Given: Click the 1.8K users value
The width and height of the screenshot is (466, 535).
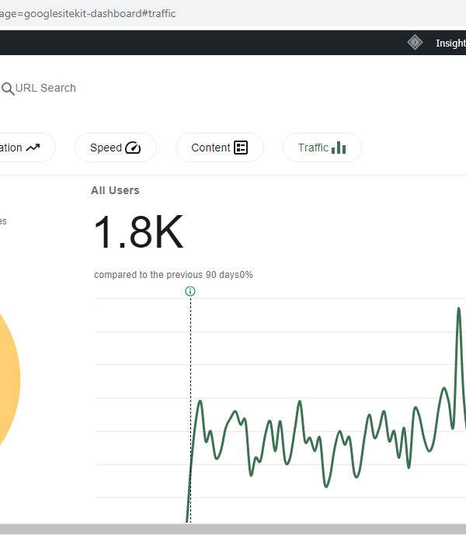Looking at the screenshot, I should 138,232.
